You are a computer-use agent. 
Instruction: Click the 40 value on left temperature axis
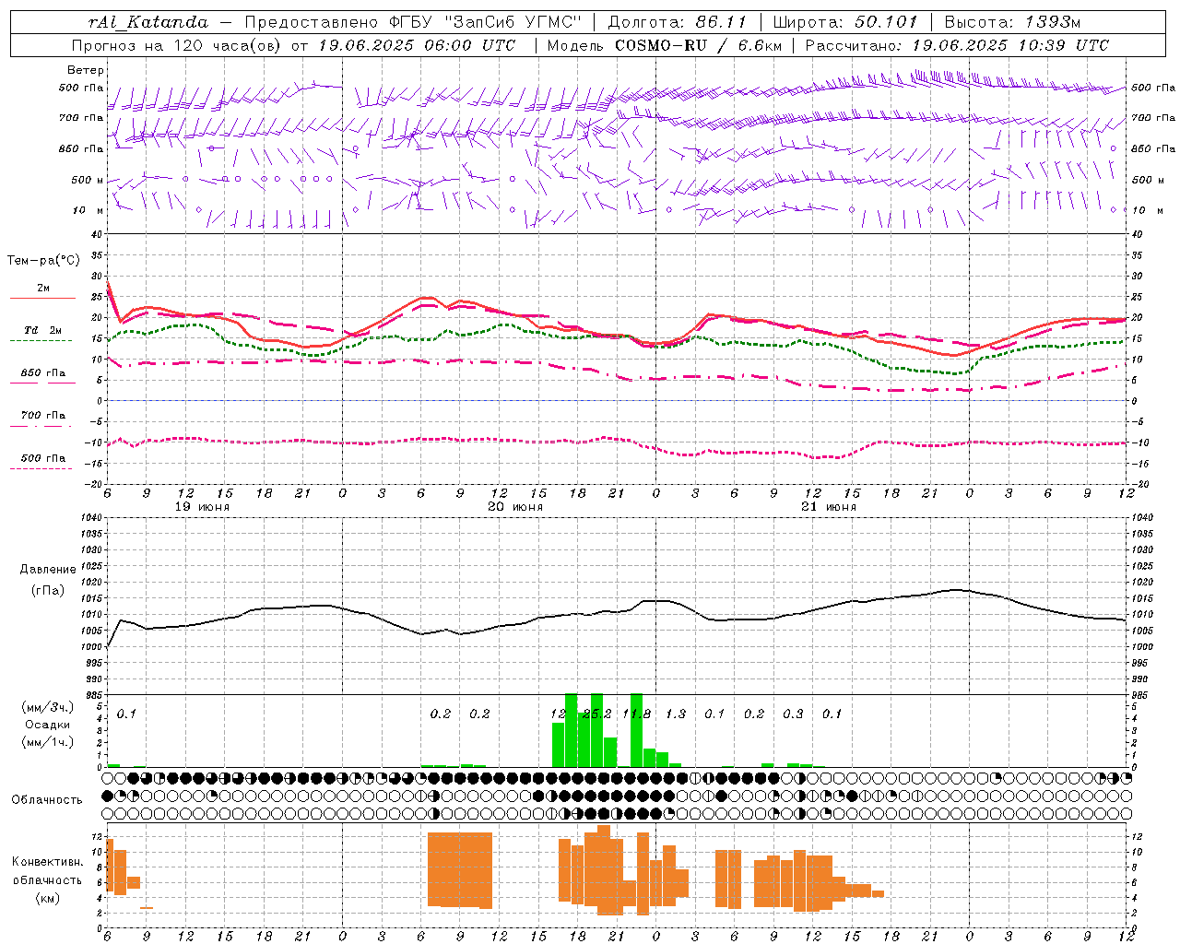pyautogui.click(x=96, y=235)
